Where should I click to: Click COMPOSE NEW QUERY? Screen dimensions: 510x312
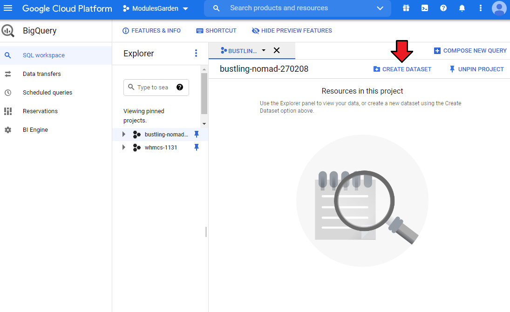tap(470, 51)
